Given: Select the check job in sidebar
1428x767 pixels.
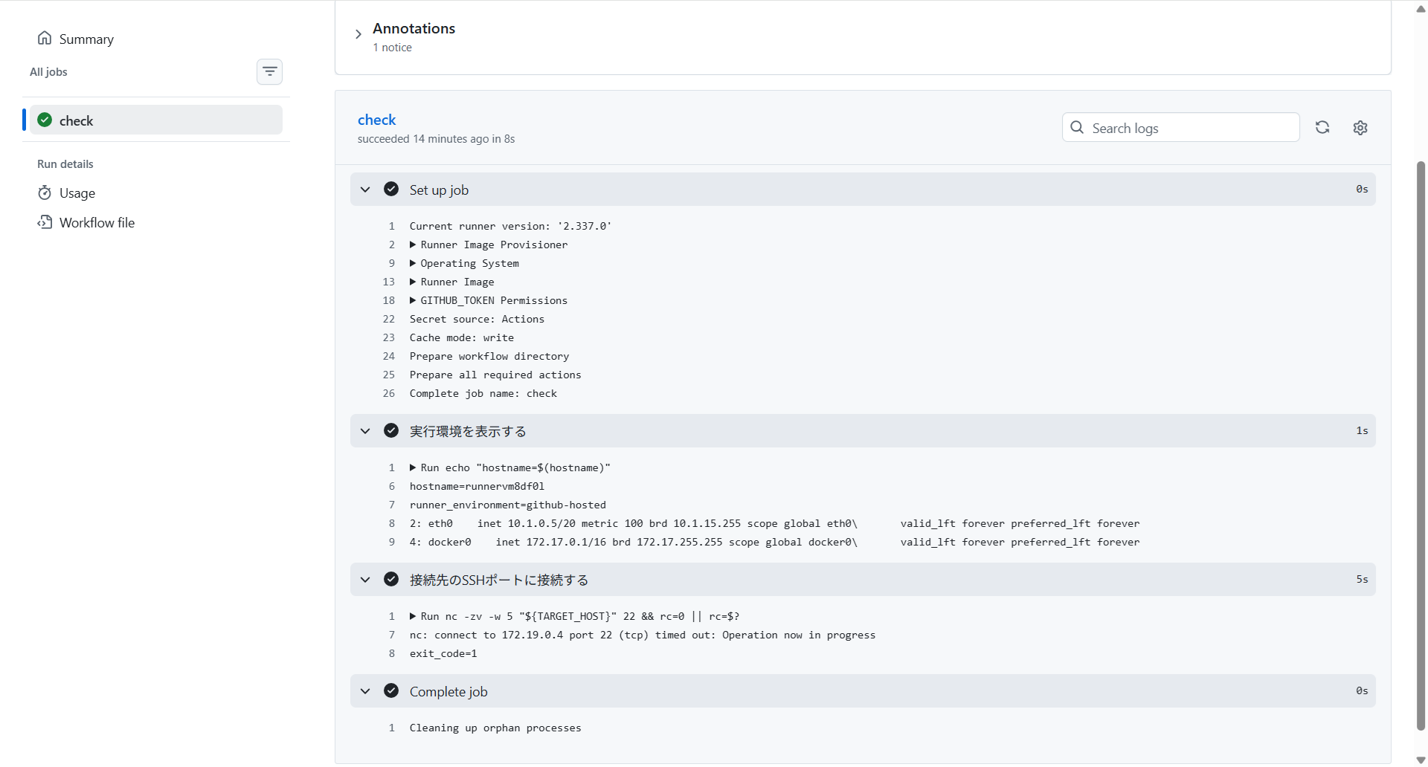Looking at the screenshot, I should (x=156, y=120).
